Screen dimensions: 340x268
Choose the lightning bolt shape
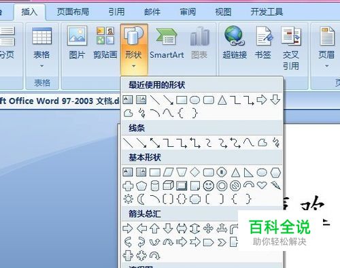[275, 186]
